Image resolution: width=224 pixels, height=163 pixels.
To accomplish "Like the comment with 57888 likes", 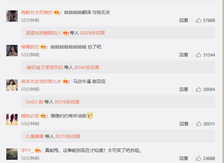I will point(198,20).
